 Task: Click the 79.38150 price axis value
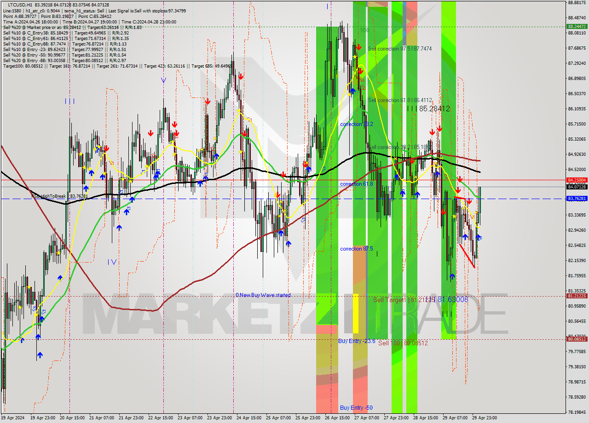click(577, 367)
